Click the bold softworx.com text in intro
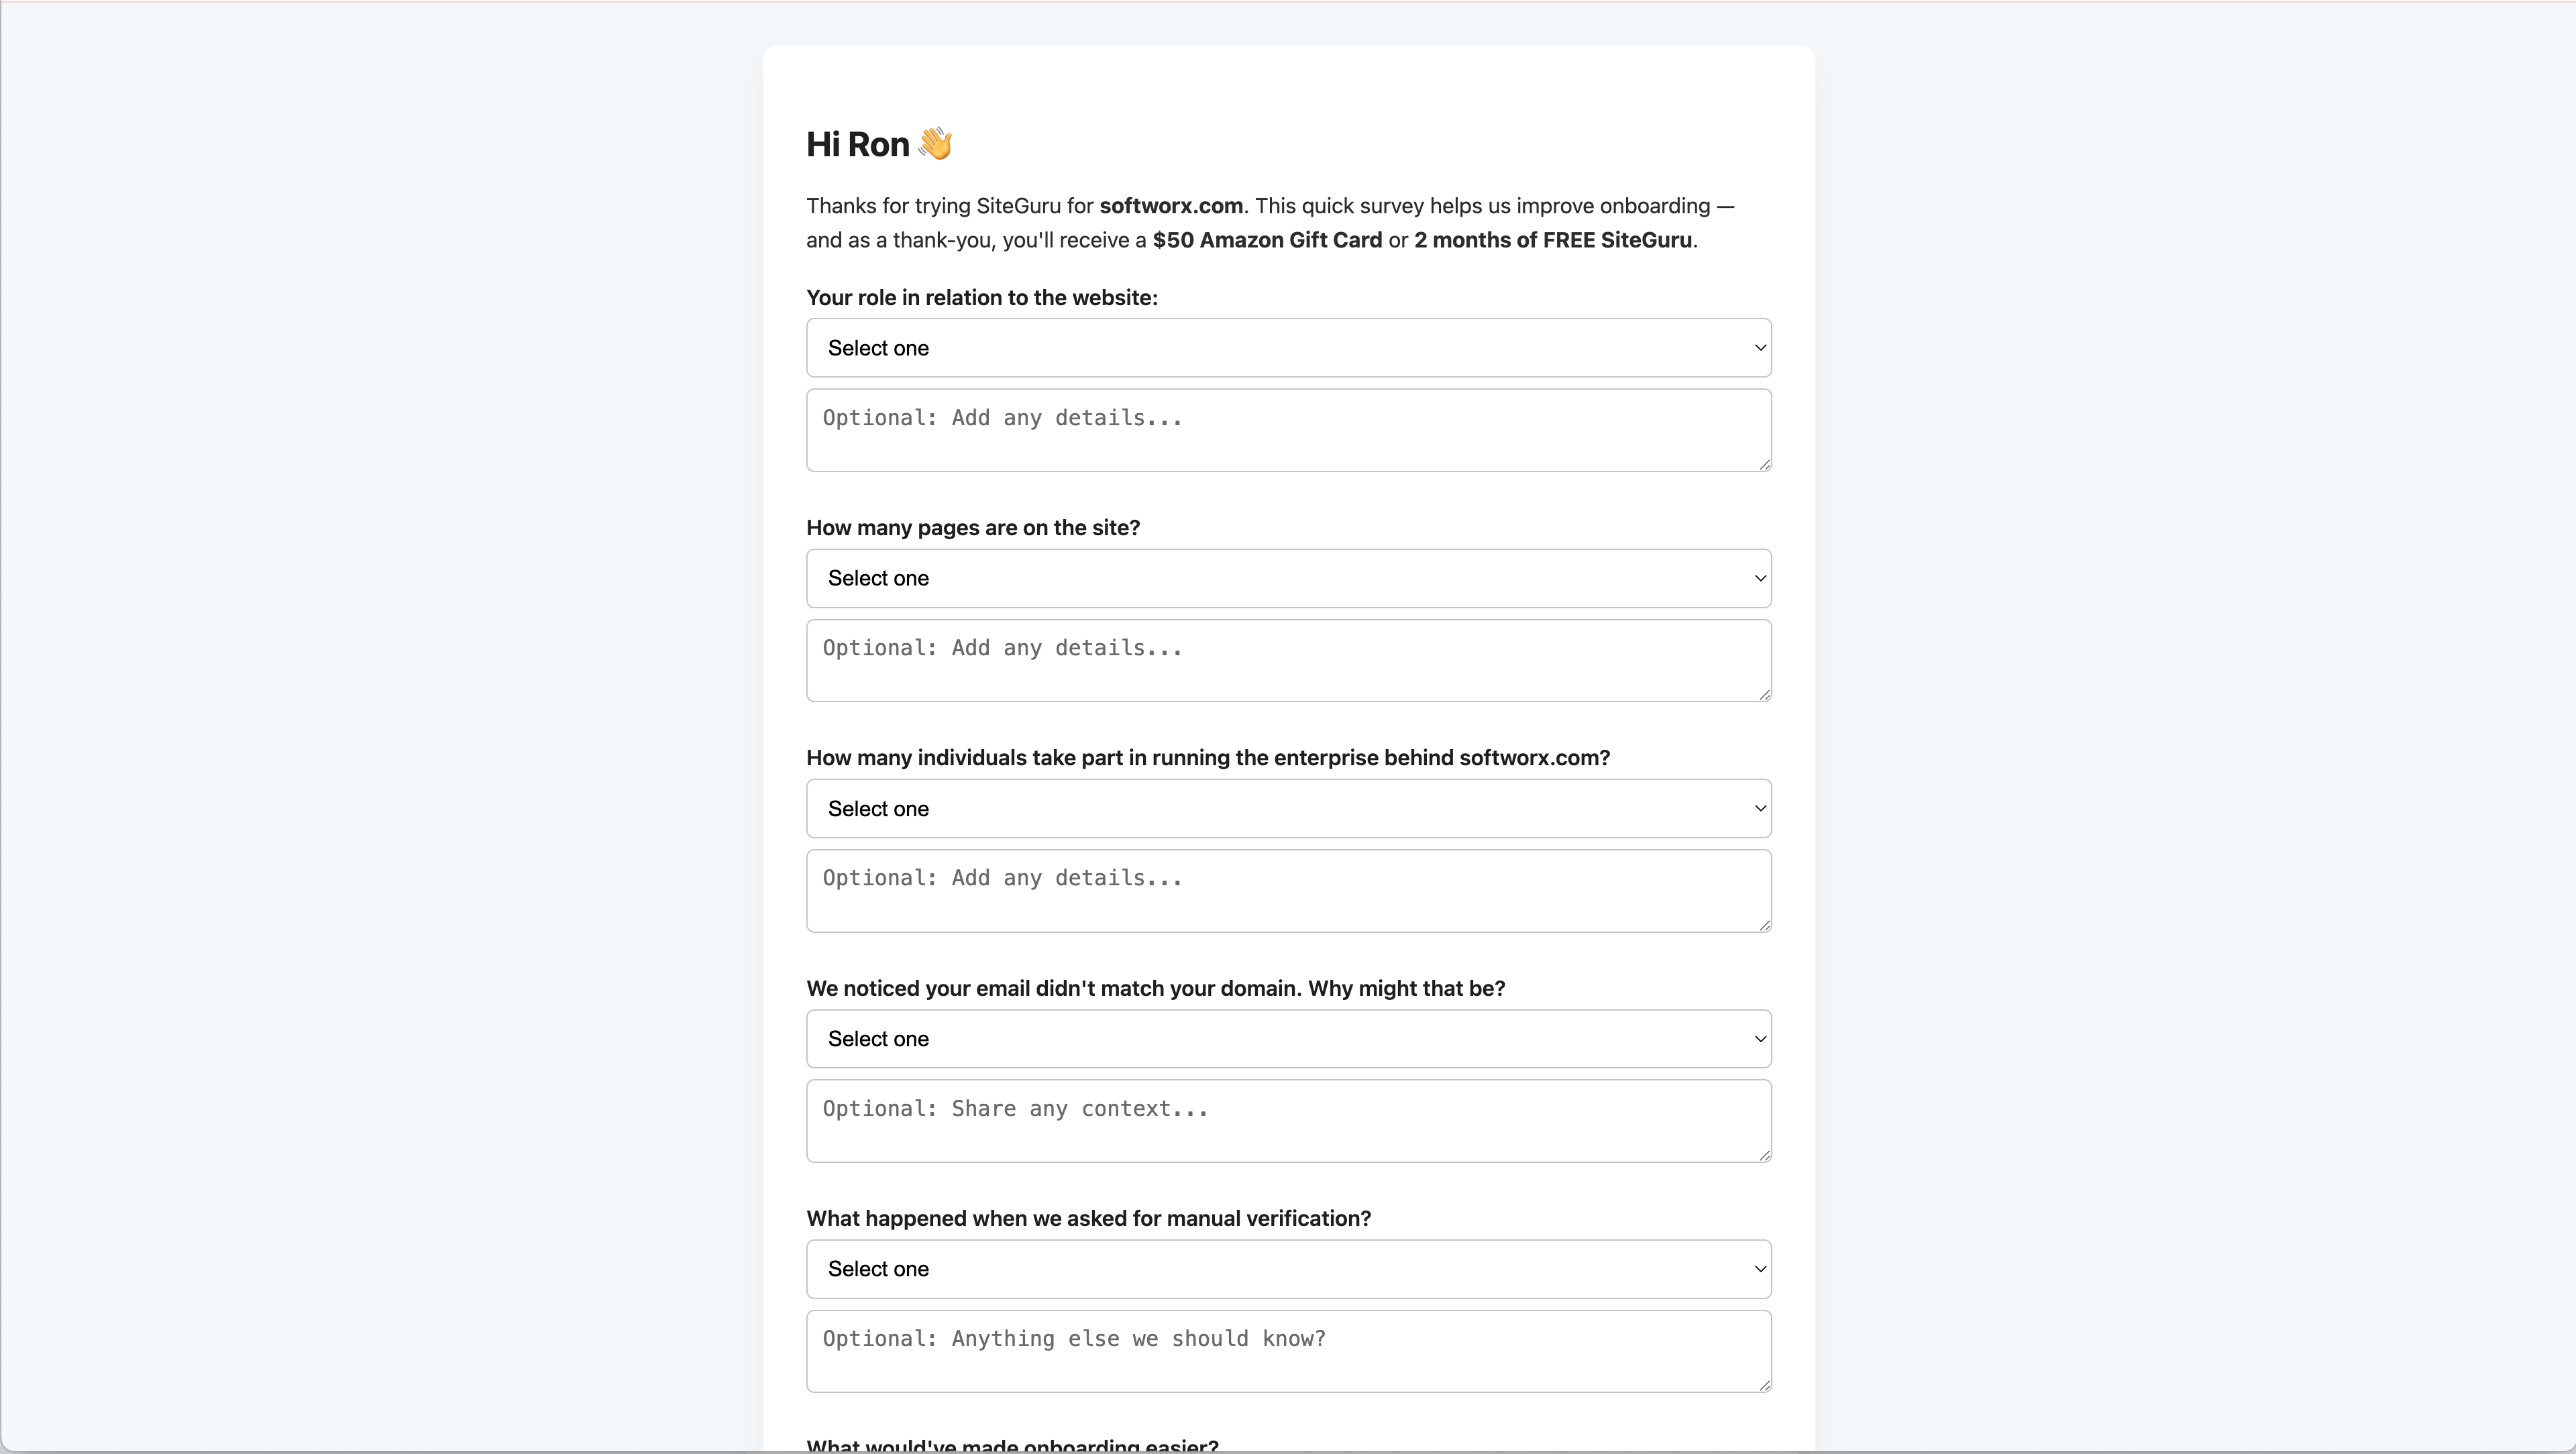Image resolution: width=2576 pixels, height=1454 pixels. point(1171,206)
